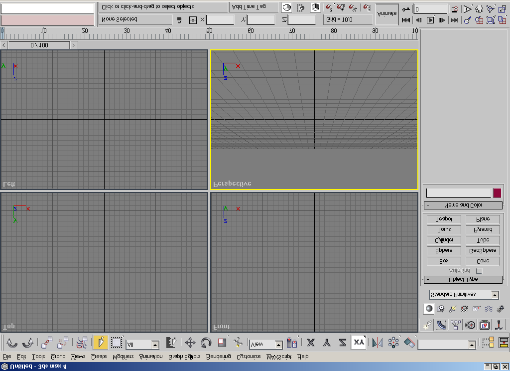
Task: Restrict transforms to the Y axis
Action: click(327, 343)
